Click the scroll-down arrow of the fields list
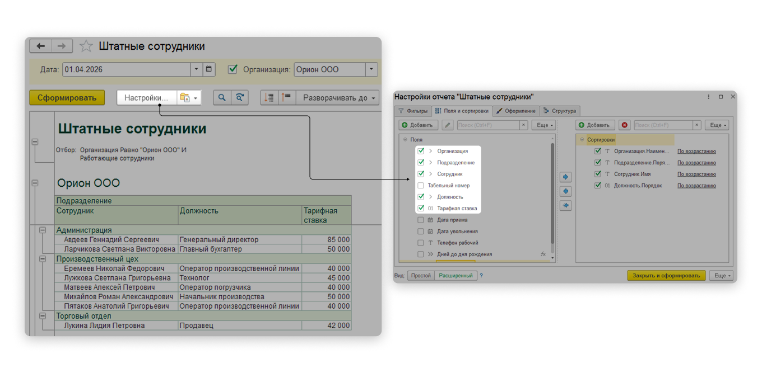Viewport: 762px width, 373px height. coord(553,258)
